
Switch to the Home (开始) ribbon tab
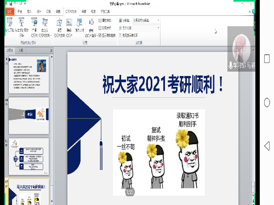click(20, 11)
